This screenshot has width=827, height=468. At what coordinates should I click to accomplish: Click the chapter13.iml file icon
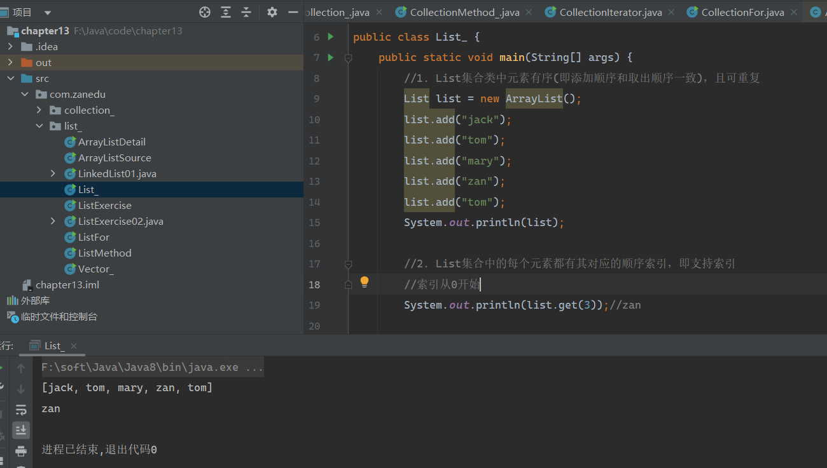(x=27, y=285)
